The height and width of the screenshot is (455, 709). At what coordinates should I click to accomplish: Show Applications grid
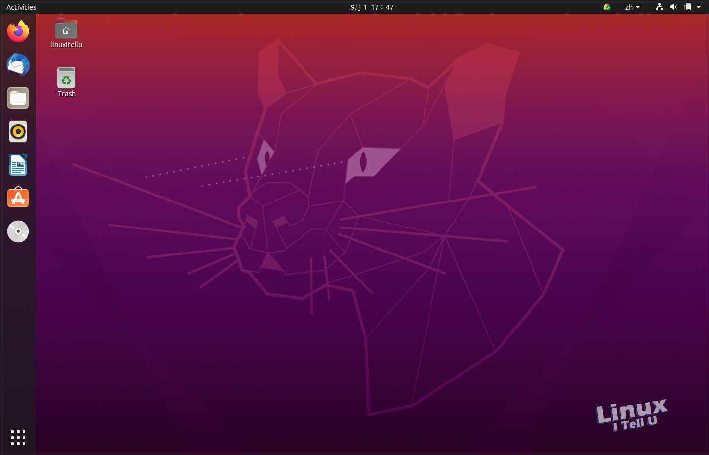18,438
